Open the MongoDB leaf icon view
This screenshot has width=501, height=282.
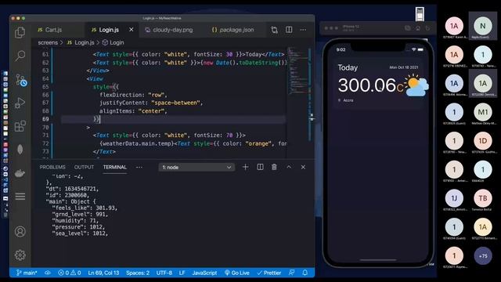[x=20, y=150]
